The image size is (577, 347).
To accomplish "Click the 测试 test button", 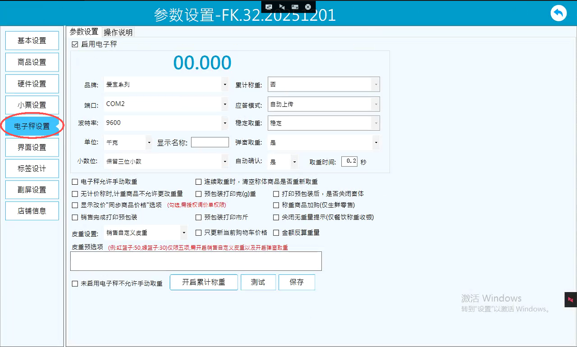I will click(258, 282).
